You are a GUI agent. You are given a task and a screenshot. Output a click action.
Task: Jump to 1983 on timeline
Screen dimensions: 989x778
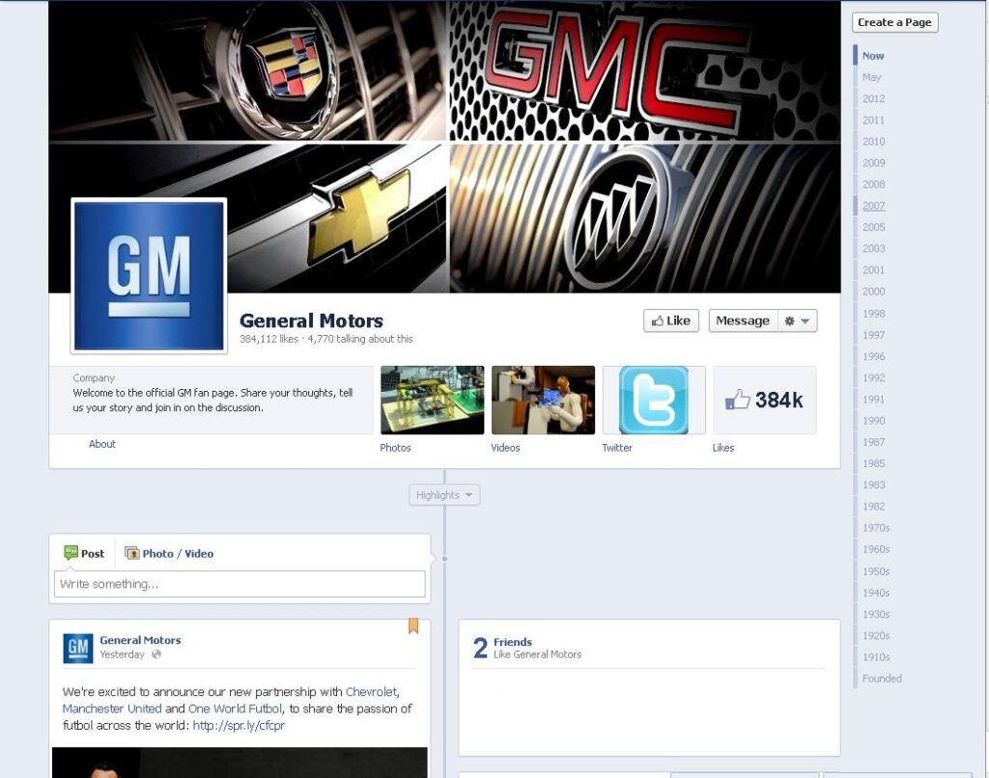tap(873, 485)
